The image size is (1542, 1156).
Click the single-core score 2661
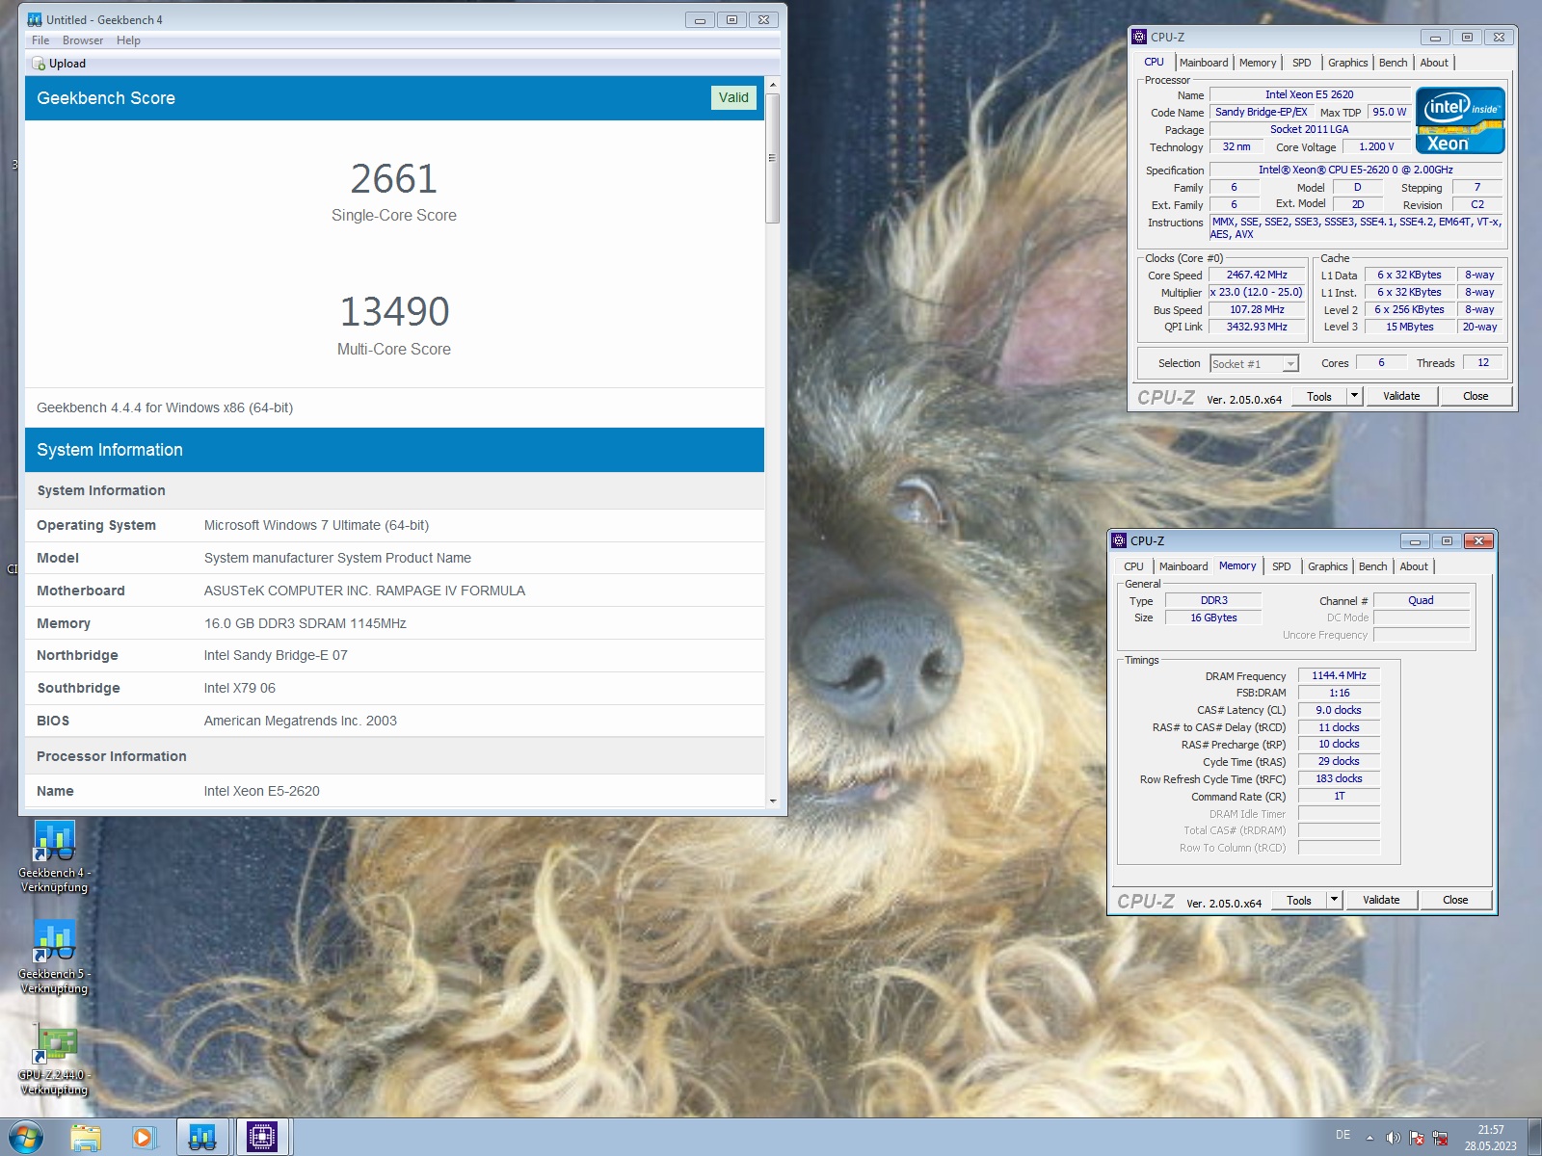point(394,179)
